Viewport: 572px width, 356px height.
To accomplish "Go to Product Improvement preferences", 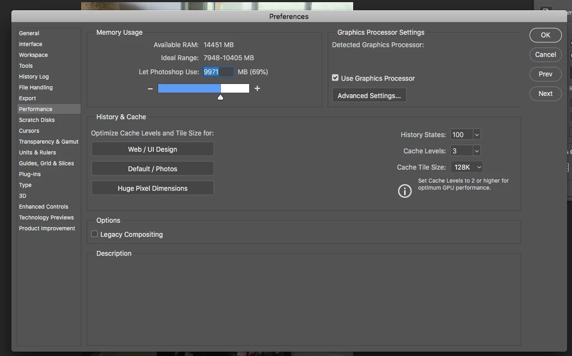I will tap(47, 228).
